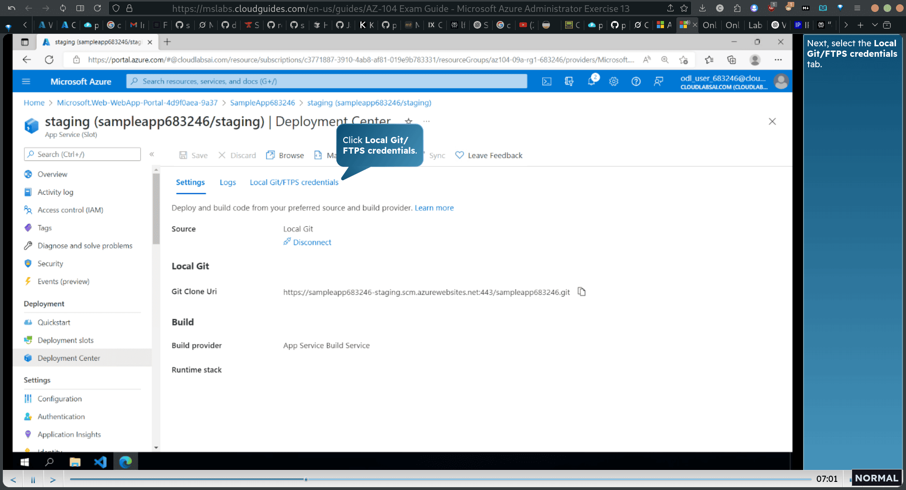Switch to the Logs tab
The image size is (906, 490).
228,182
